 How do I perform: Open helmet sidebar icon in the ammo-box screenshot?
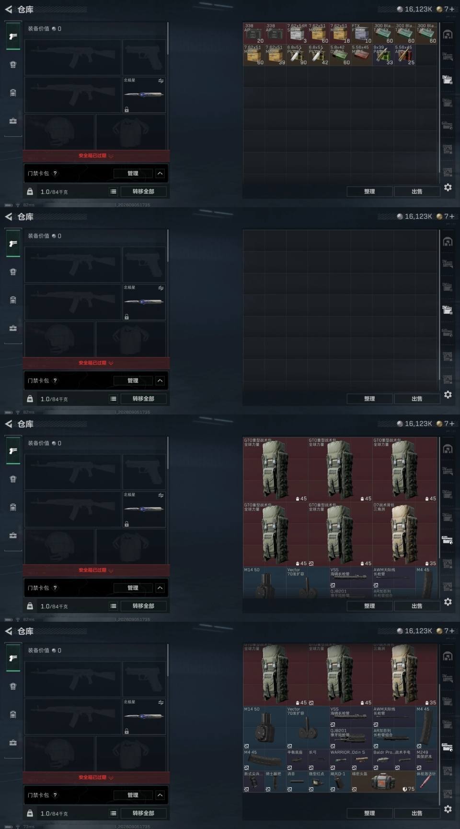[13, 64]
